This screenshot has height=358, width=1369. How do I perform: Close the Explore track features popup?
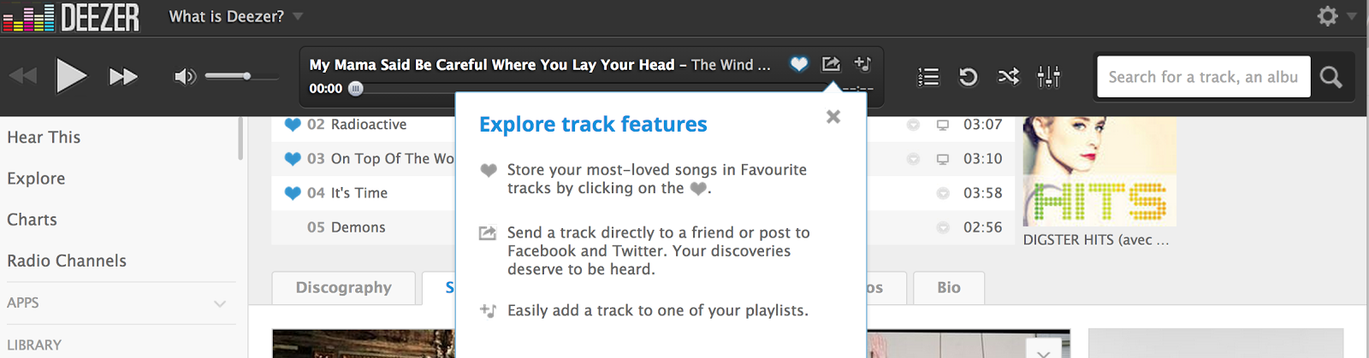point(833,117)
